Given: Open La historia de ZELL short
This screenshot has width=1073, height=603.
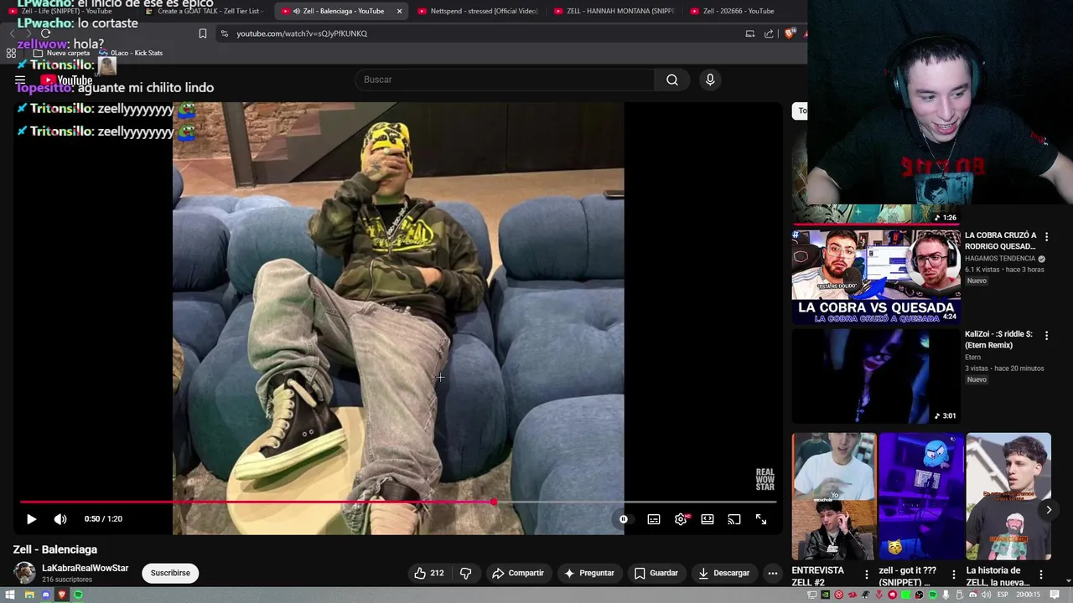Looking at the screenshot, I should tap(1008, 496).
